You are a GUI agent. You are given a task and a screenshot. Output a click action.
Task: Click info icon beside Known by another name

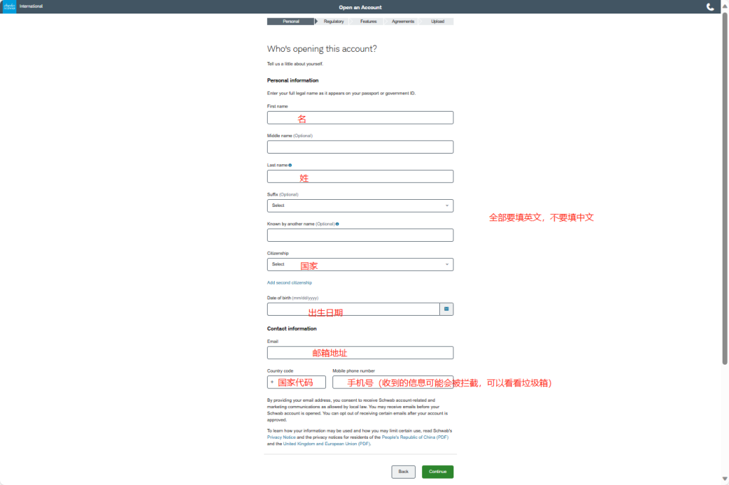click(x=337, y=224)
